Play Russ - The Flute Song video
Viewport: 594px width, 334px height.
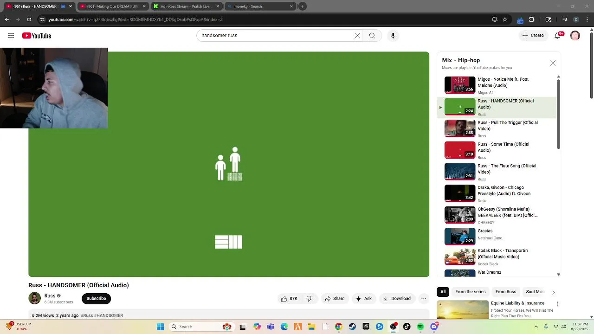point(497,172)
